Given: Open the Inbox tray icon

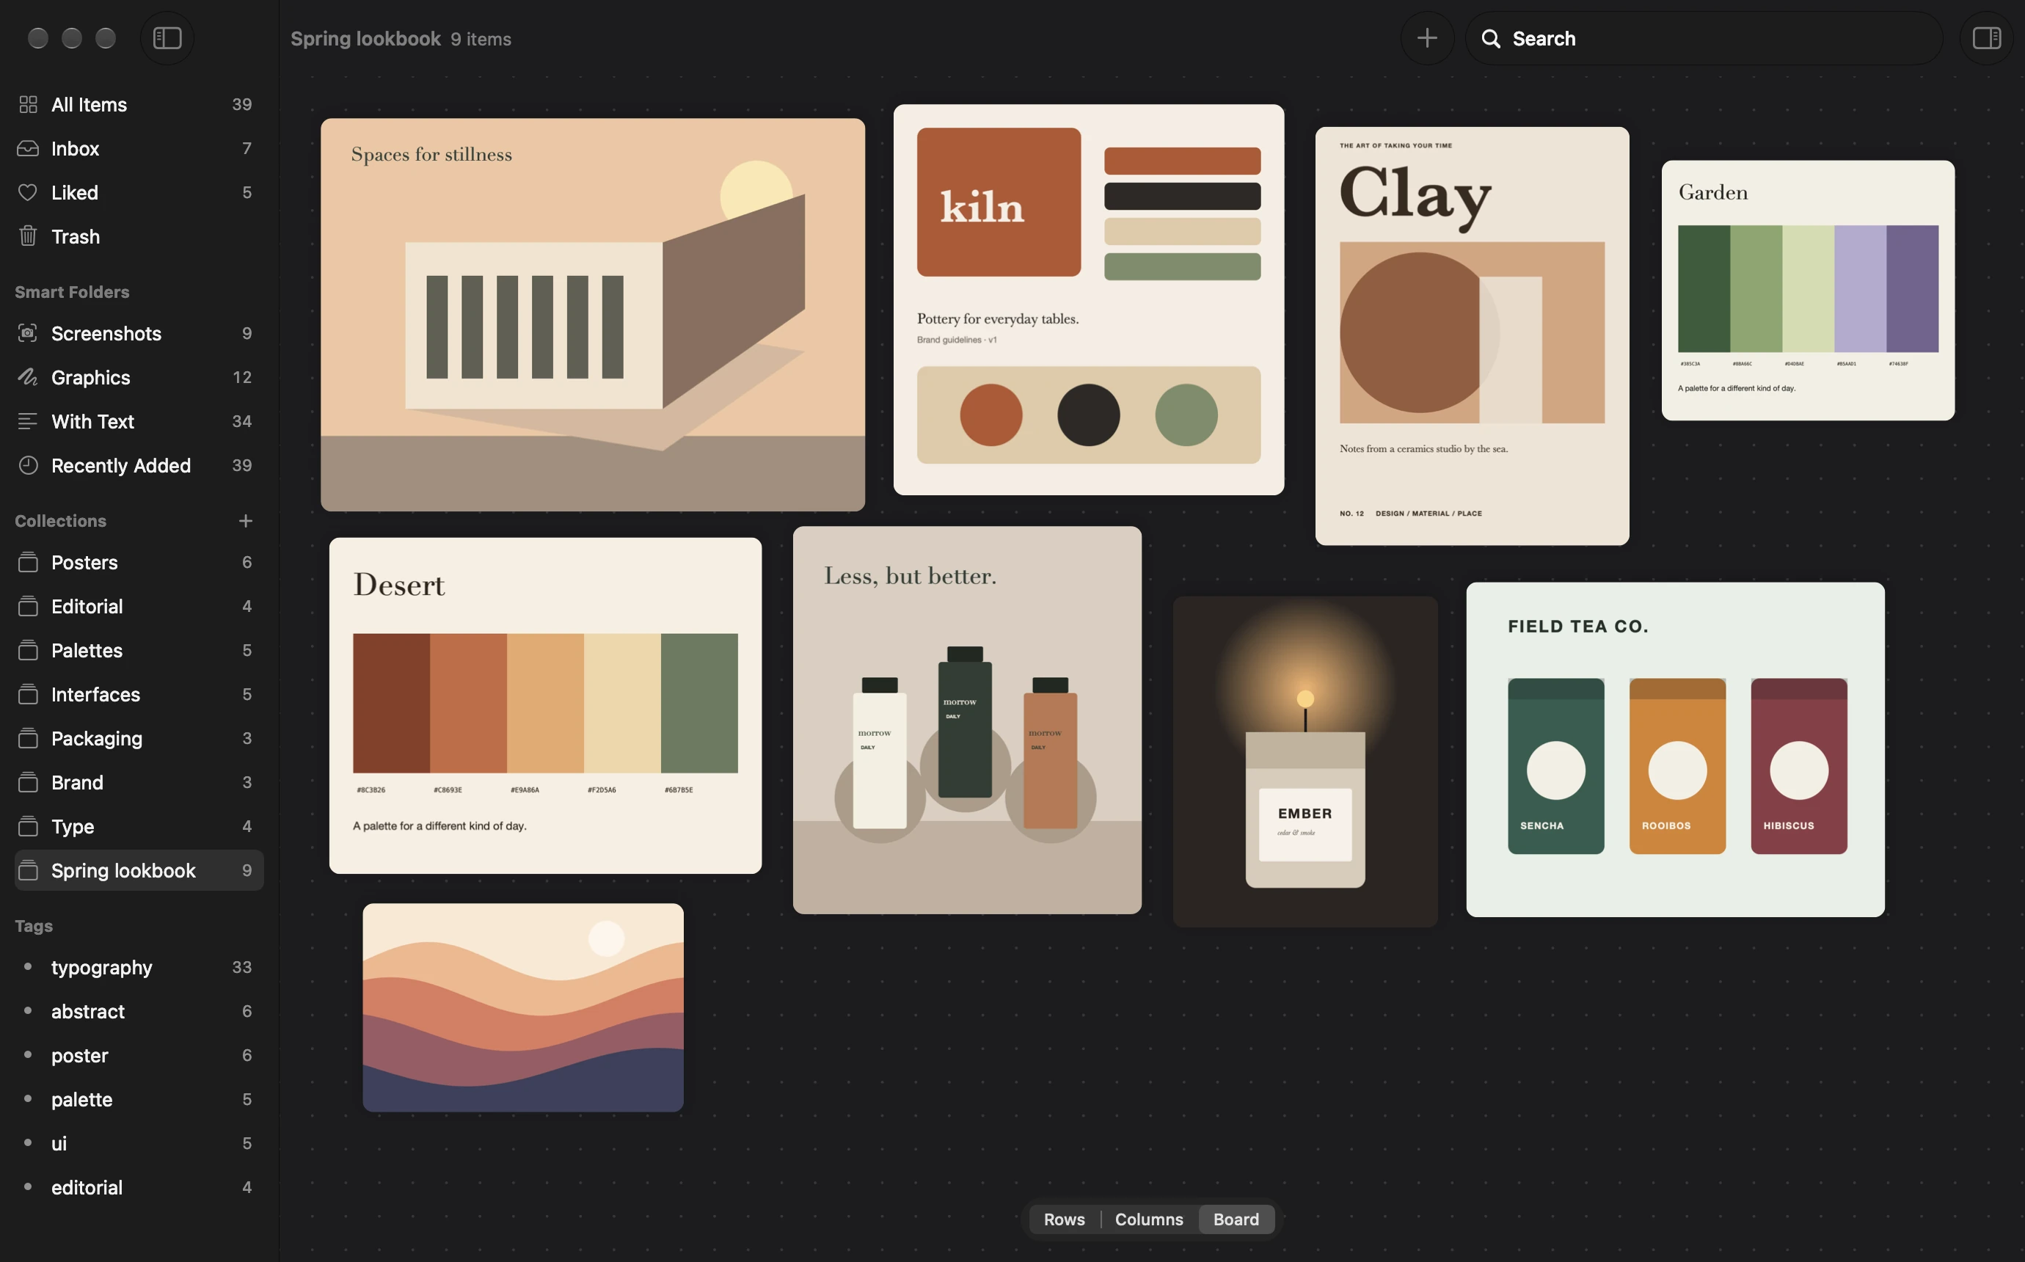Looking at the screenshot, I should (28, 148).
